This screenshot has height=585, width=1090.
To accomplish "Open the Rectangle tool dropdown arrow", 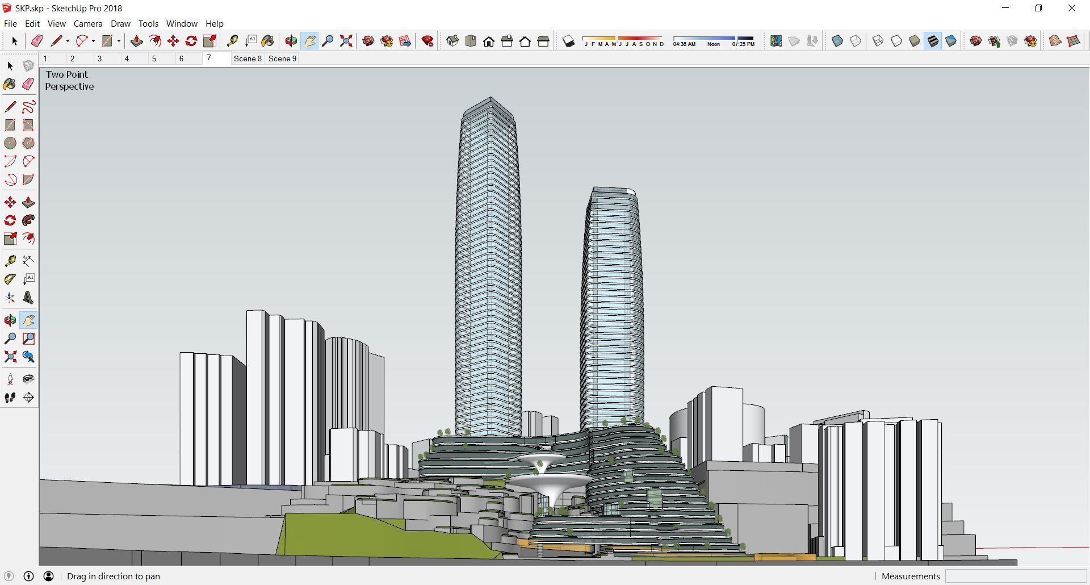I will point(118,40).
